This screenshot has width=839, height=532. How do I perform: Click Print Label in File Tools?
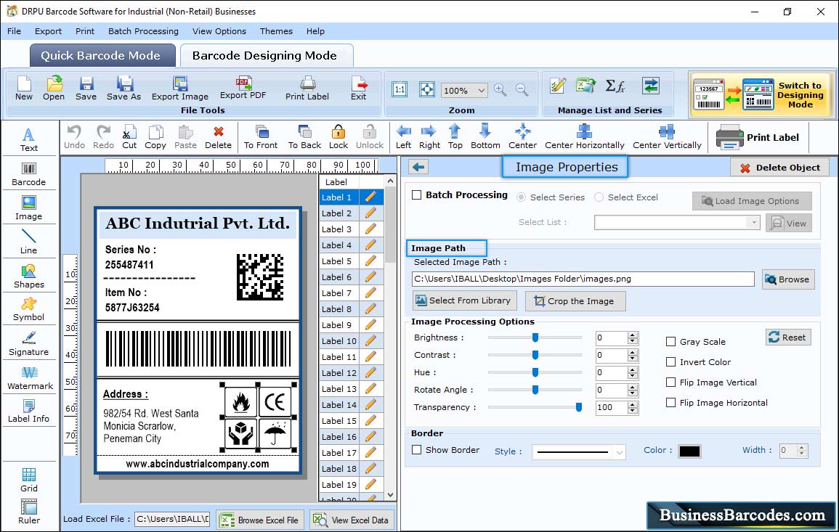pos(307,89)
